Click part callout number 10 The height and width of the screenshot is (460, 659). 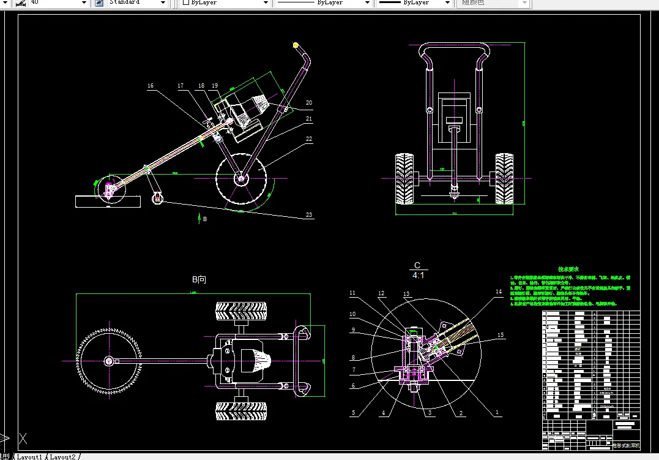click(352, 314)
